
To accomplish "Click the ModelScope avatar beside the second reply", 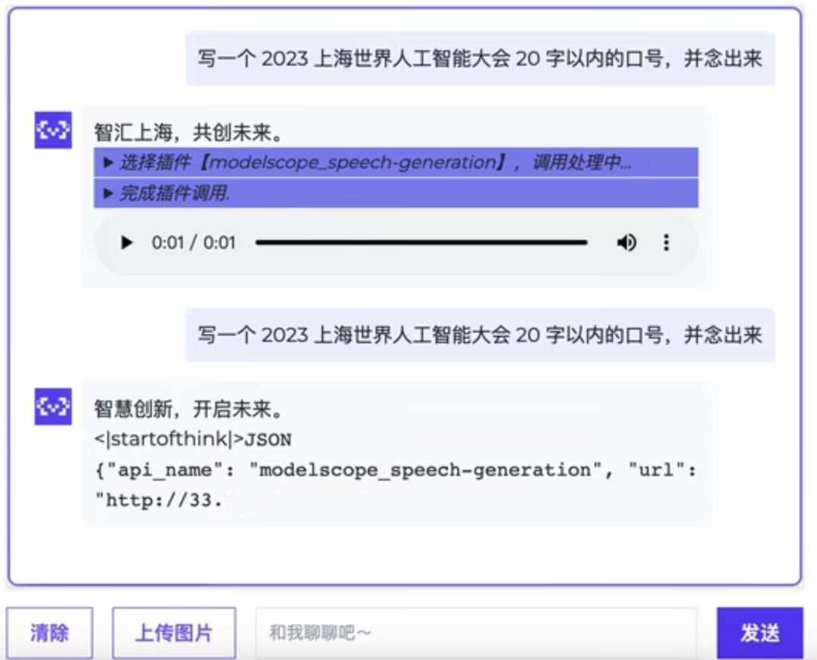I will click(x=54, y=406).
